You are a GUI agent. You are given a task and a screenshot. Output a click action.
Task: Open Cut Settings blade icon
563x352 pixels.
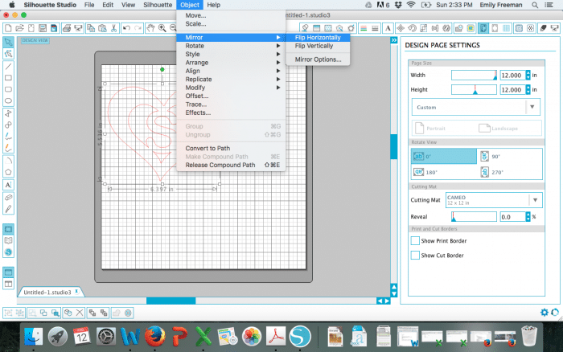(x=543, y=28)
